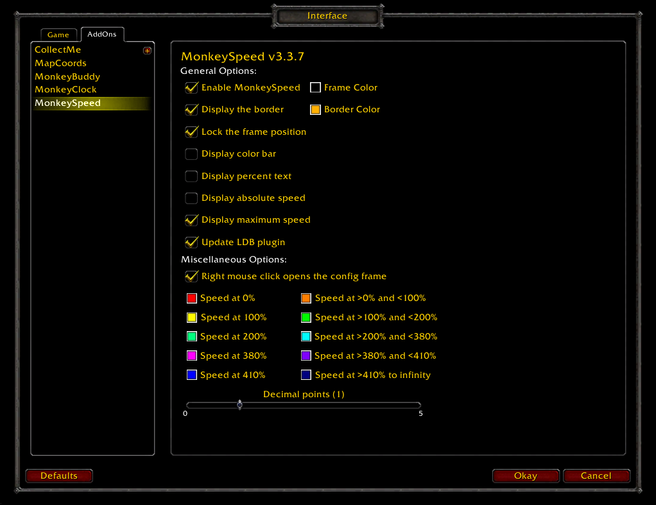The width and height of the screenshot is (656, 505).
Task: Enable Display color bar checkbox
Action: point(191,154)
